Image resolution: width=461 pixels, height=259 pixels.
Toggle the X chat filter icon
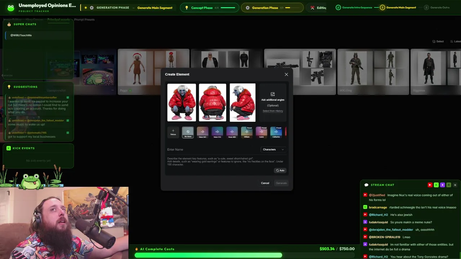[455, 185]
